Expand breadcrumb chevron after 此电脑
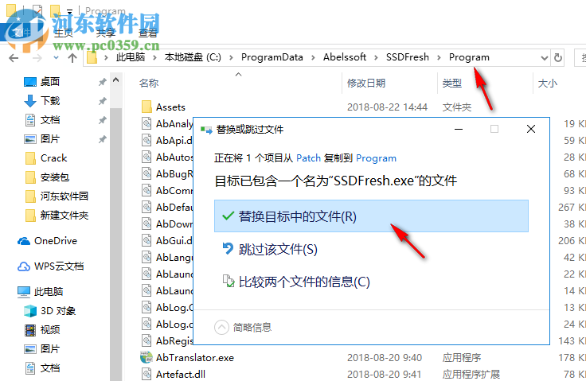The width and height of the screenshot is (586, 381). click(x=154, y=57)
